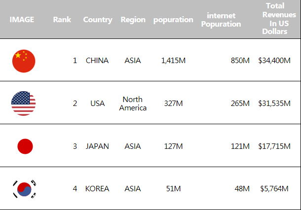The image size is (301, 210).
Task: Click the KOREA country cell
Action: [97, 189]
